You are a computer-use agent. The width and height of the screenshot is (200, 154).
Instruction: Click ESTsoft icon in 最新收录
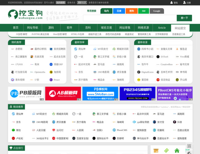(158, 57)
